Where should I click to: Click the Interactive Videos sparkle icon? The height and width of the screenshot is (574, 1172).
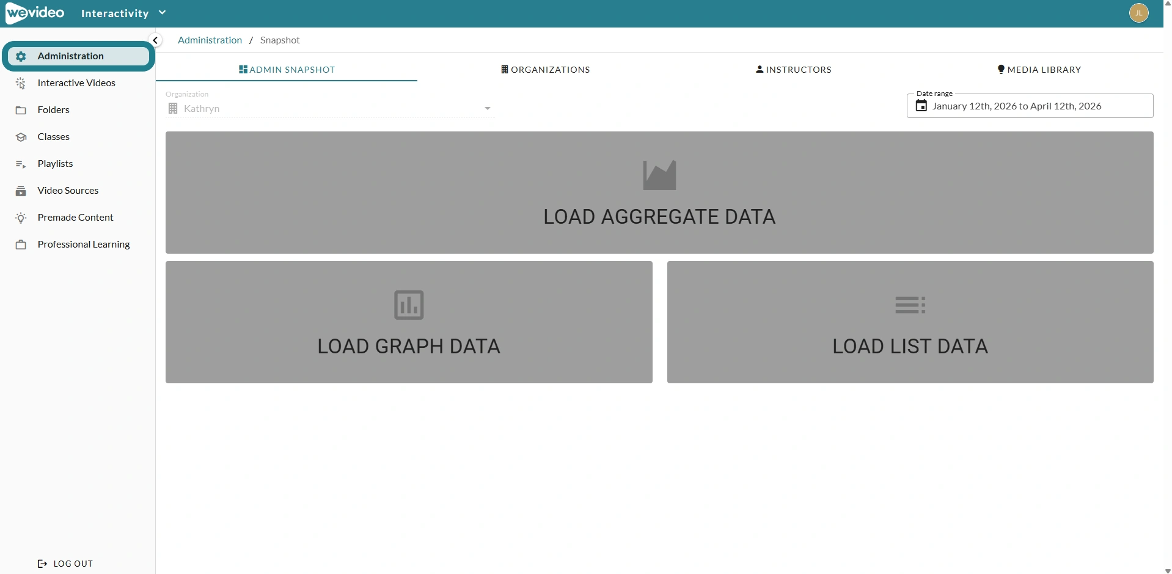(x=21, y=83)
